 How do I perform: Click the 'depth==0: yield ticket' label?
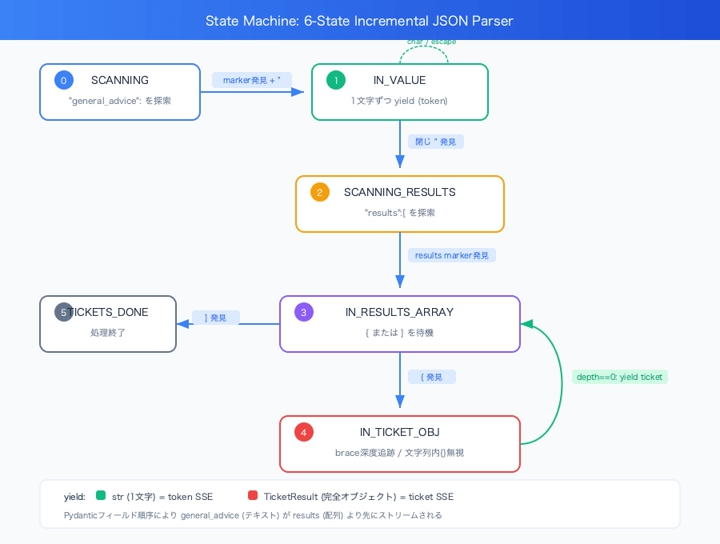coord(619,377)
